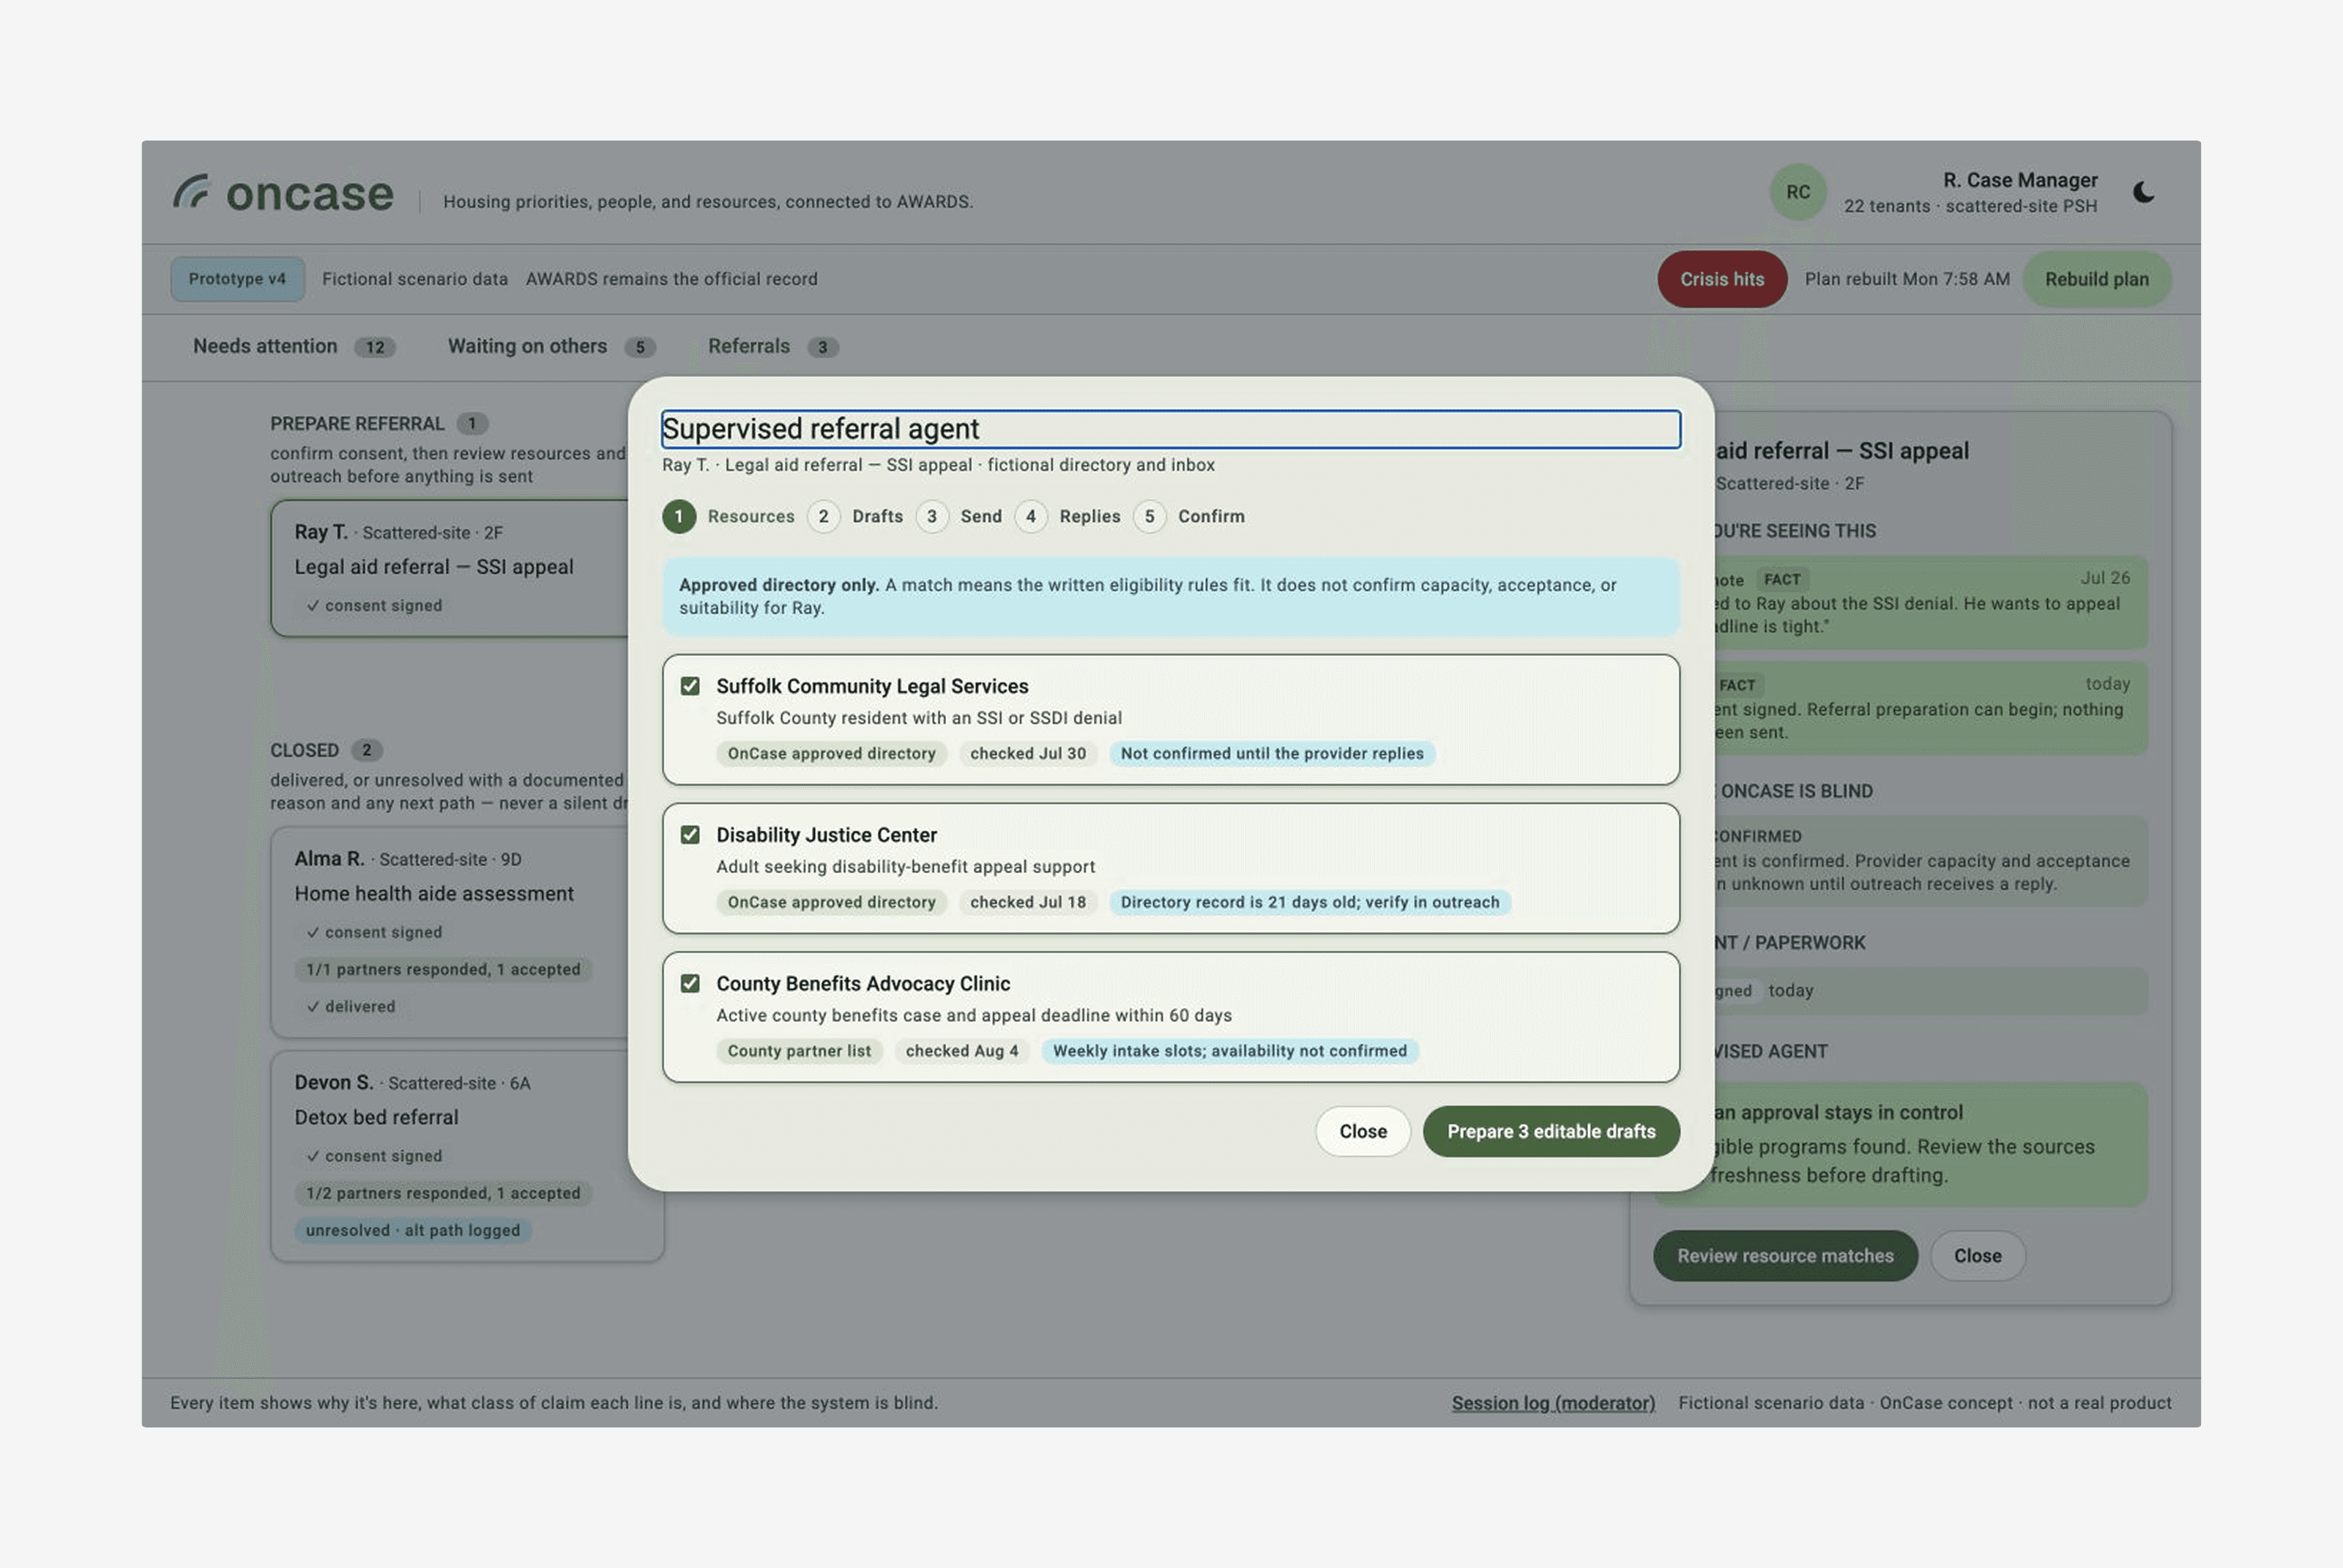Click Suffolk card's OnCase approved directory tag
The height and width of the screenshot is (1568, 2343).
coord(831,754)
